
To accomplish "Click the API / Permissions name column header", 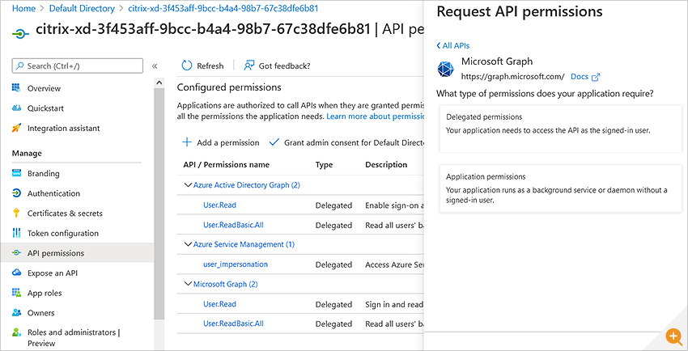I will [227, 165].
